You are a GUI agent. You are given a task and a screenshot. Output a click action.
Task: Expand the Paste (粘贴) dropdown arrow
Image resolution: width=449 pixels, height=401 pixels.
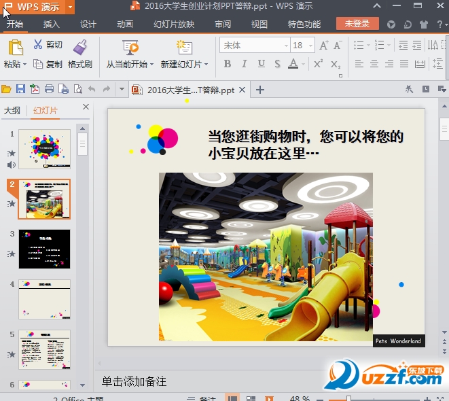pos(24,65)
